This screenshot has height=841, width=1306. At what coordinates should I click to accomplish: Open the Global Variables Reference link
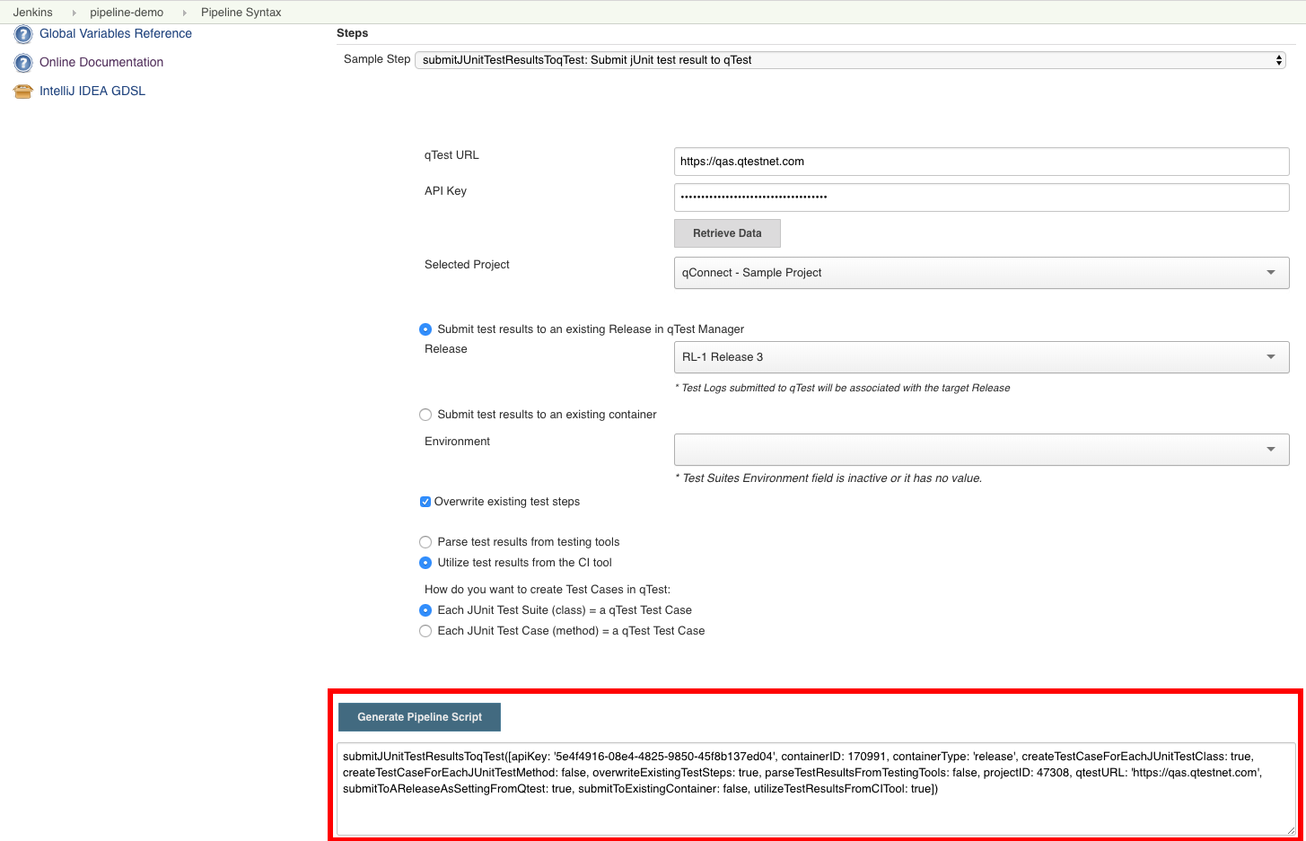tap(115, 34)
